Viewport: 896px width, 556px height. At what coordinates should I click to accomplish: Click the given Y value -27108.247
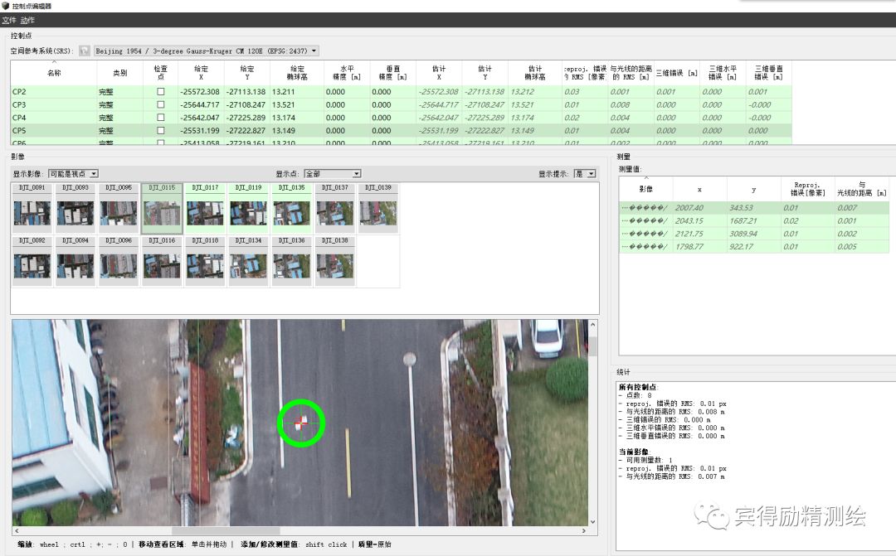[246, 104]
